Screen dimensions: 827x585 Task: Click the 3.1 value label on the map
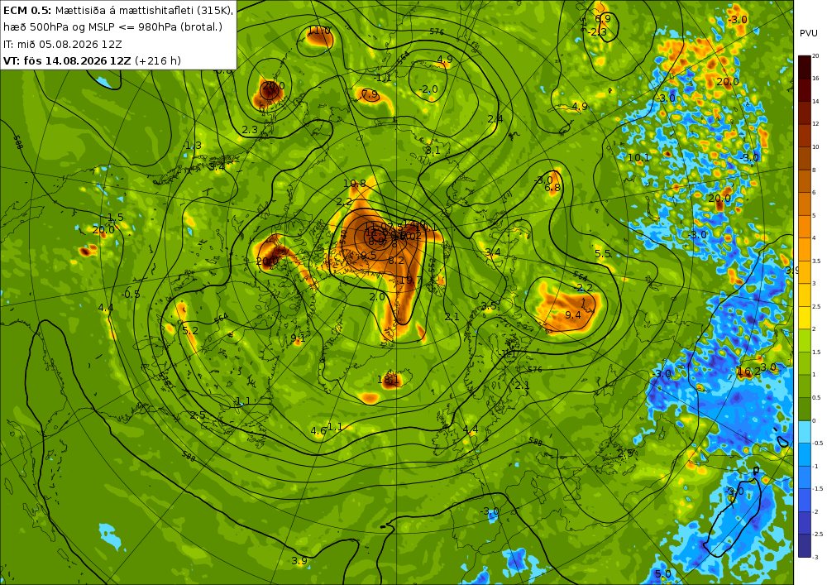(433, 151)
